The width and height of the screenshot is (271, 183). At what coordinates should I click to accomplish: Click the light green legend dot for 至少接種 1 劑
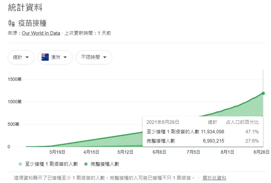[20, 164]
